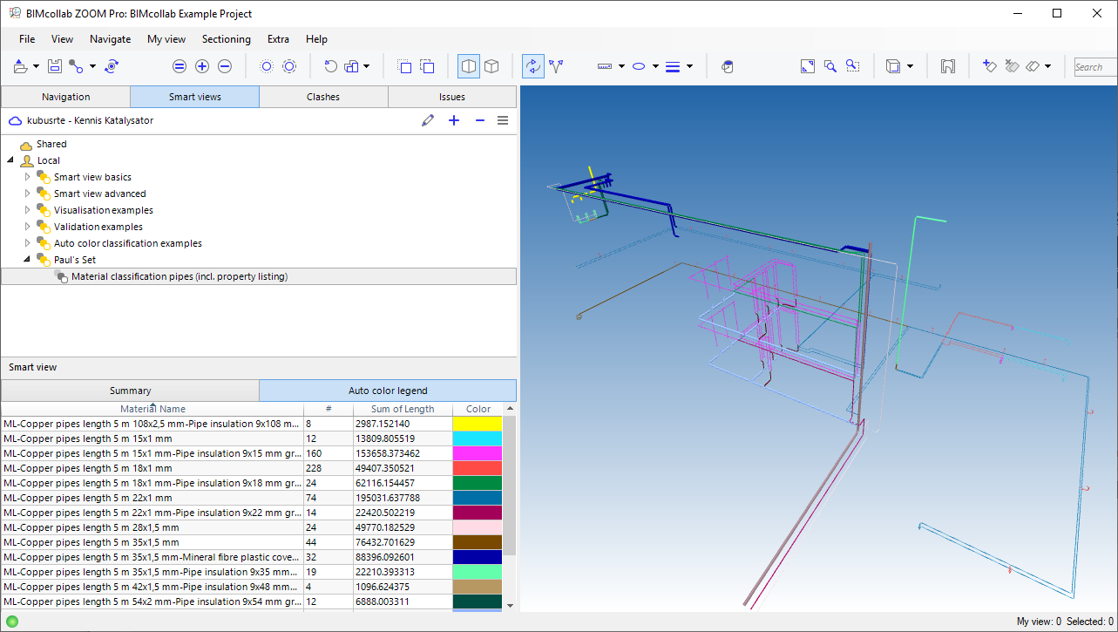Click the stacked boxes toolbar icon
1118x632 pixels.
tap(352, 66)
